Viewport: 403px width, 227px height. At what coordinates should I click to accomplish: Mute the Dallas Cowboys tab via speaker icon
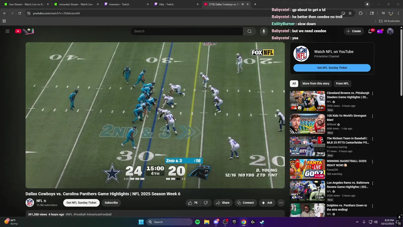coord(243,4)
